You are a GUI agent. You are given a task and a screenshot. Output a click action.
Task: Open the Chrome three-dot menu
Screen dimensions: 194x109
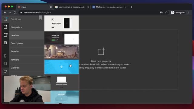coord(189,12)
